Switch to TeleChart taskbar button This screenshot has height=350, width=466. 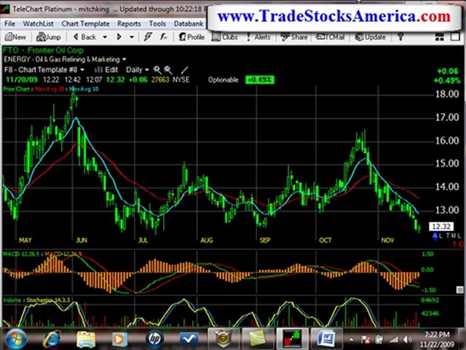(293, 339)
